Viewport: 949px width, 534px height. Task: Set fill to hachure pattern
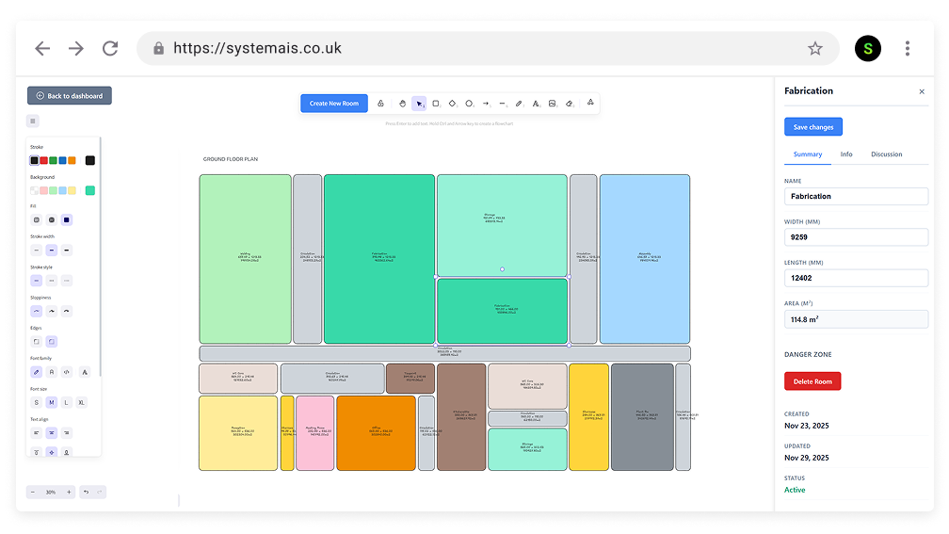point(37,219)
